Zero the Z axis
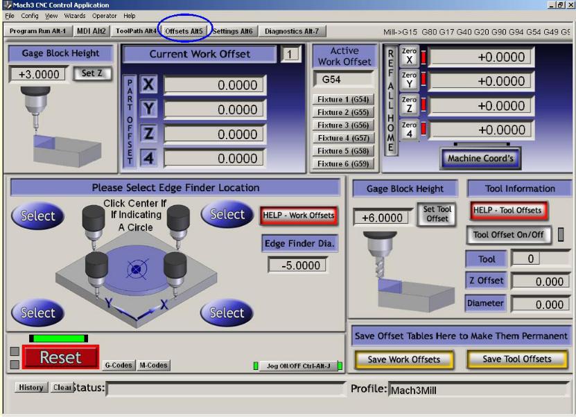The height and width of the screenshot is (417, 576). (409, 105)
